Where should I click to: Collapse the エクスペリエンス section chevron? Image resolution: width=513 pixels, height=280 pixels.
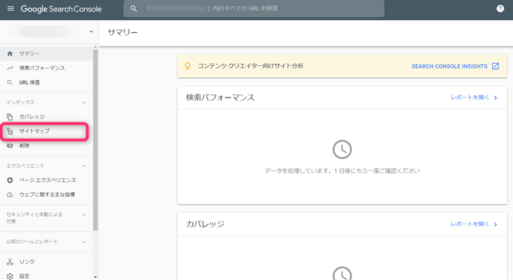coord(83,166)
